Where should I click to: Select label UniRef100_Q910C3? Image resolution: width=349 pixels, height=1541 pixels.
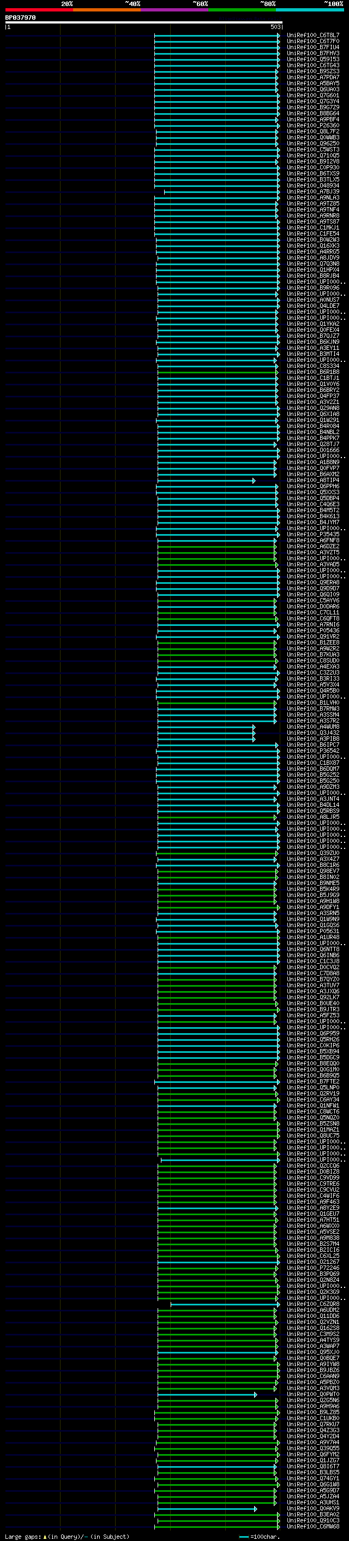click(x=312, y=1520)
